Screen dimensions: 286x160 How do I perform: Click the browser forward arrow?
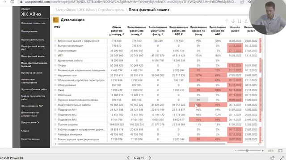pyautogui.click(x=4, y=2)
